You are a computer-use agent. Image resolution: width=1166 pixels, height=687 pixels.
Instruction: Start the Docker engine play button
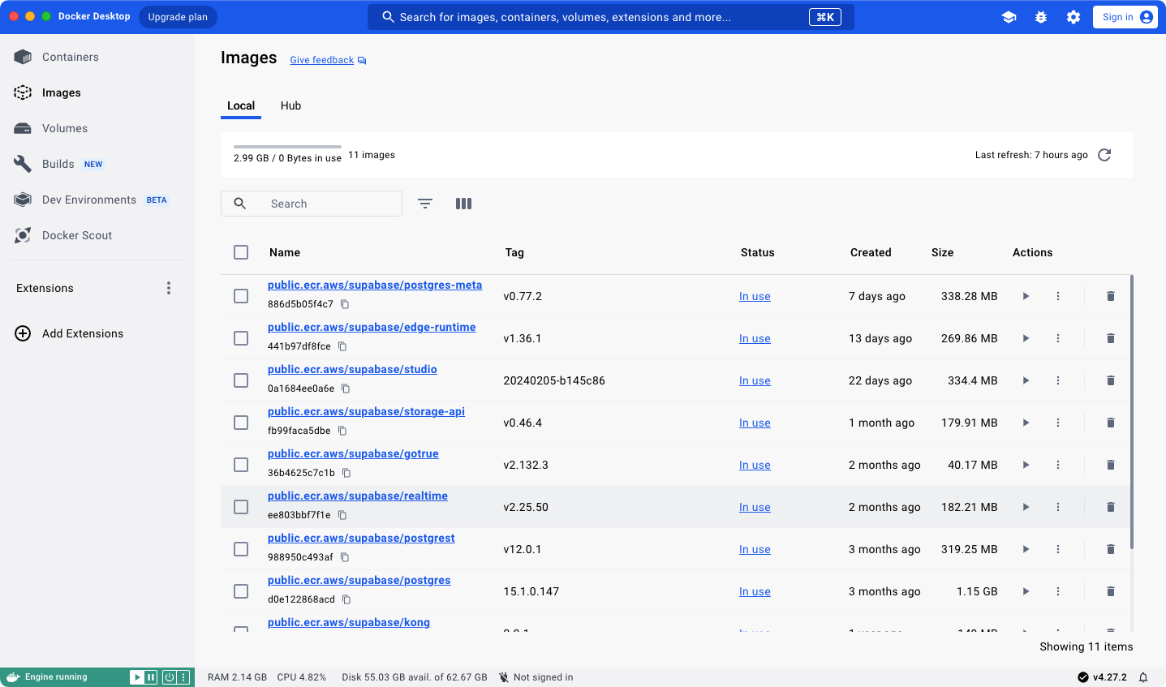click(x=137, y=677)
